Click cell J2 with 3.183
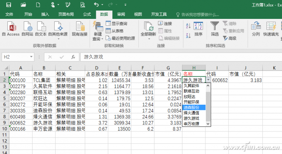 click(x=245, y=80)
